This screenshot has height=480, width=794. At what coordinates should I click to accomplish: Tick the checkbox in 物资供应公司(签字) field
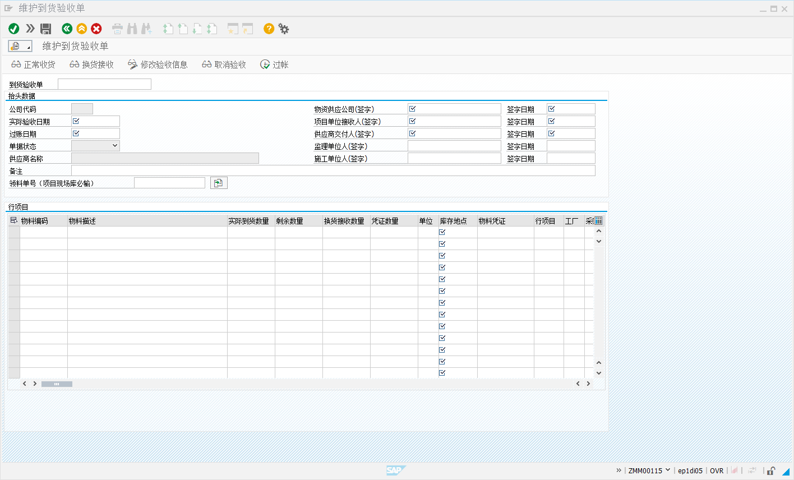(x=413, y=109)
